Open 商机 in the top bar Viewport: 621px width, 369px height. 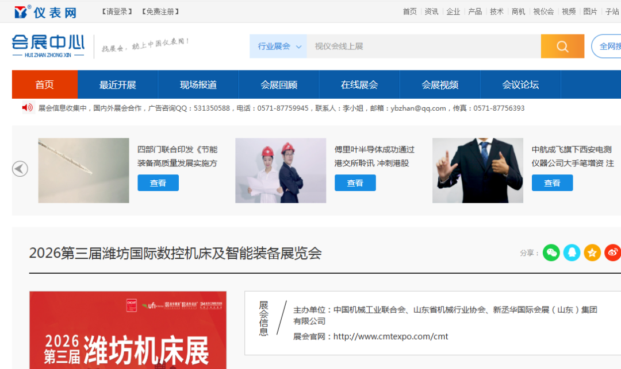[518, 12]
